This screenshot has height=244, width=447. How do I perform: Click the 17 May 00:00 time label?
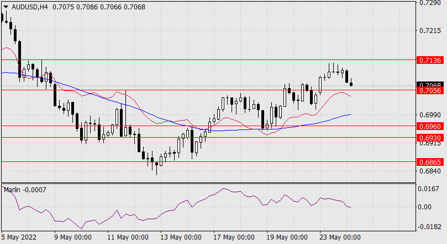pyautogui.click(x=234, y=237)
